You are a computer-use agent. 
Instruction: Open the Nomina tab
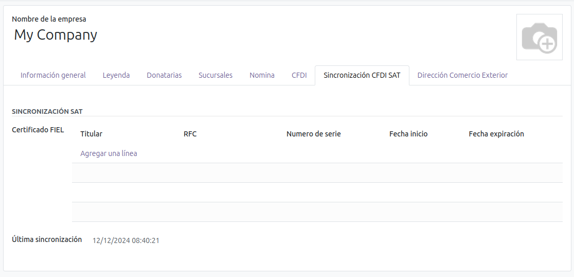(x=262, y=75)
